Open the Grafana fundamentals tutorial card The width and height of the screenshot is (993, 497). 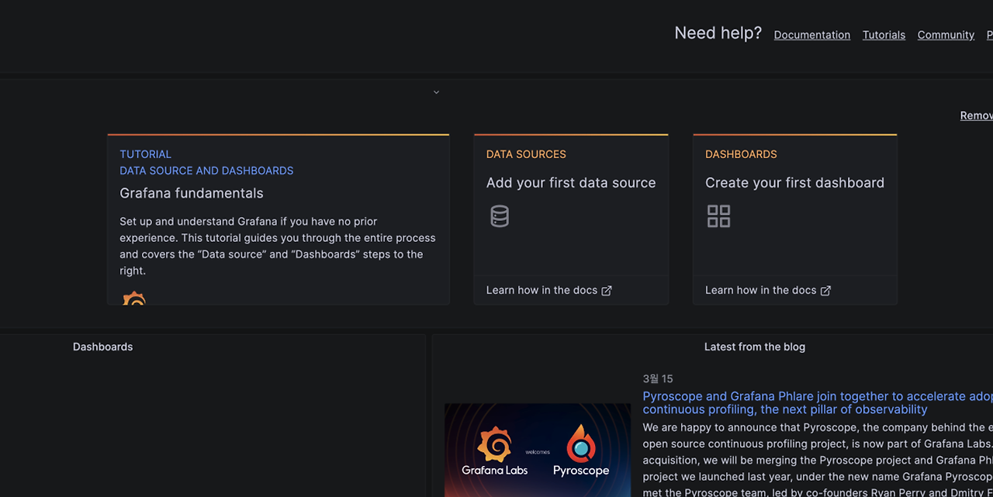click(279, 219)
